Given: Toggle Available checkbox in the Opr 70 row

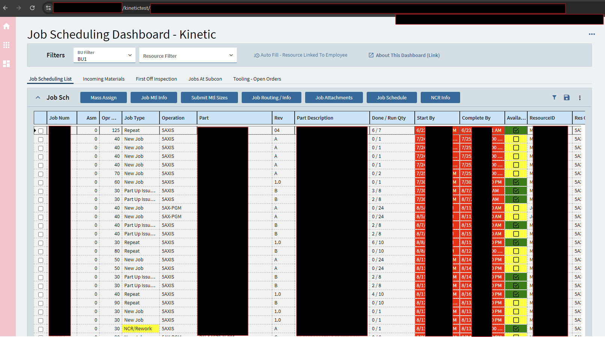Looking at the screenshot, I should (516, 174).
